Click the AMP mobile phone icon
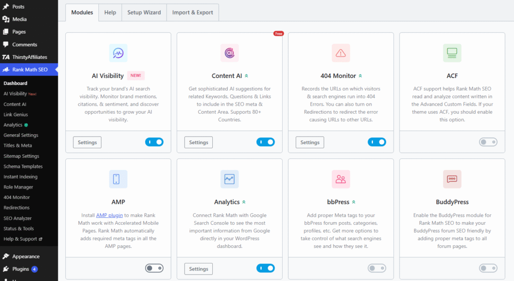The height and width of the screenshot is (281, 514). tap(118, 179)
